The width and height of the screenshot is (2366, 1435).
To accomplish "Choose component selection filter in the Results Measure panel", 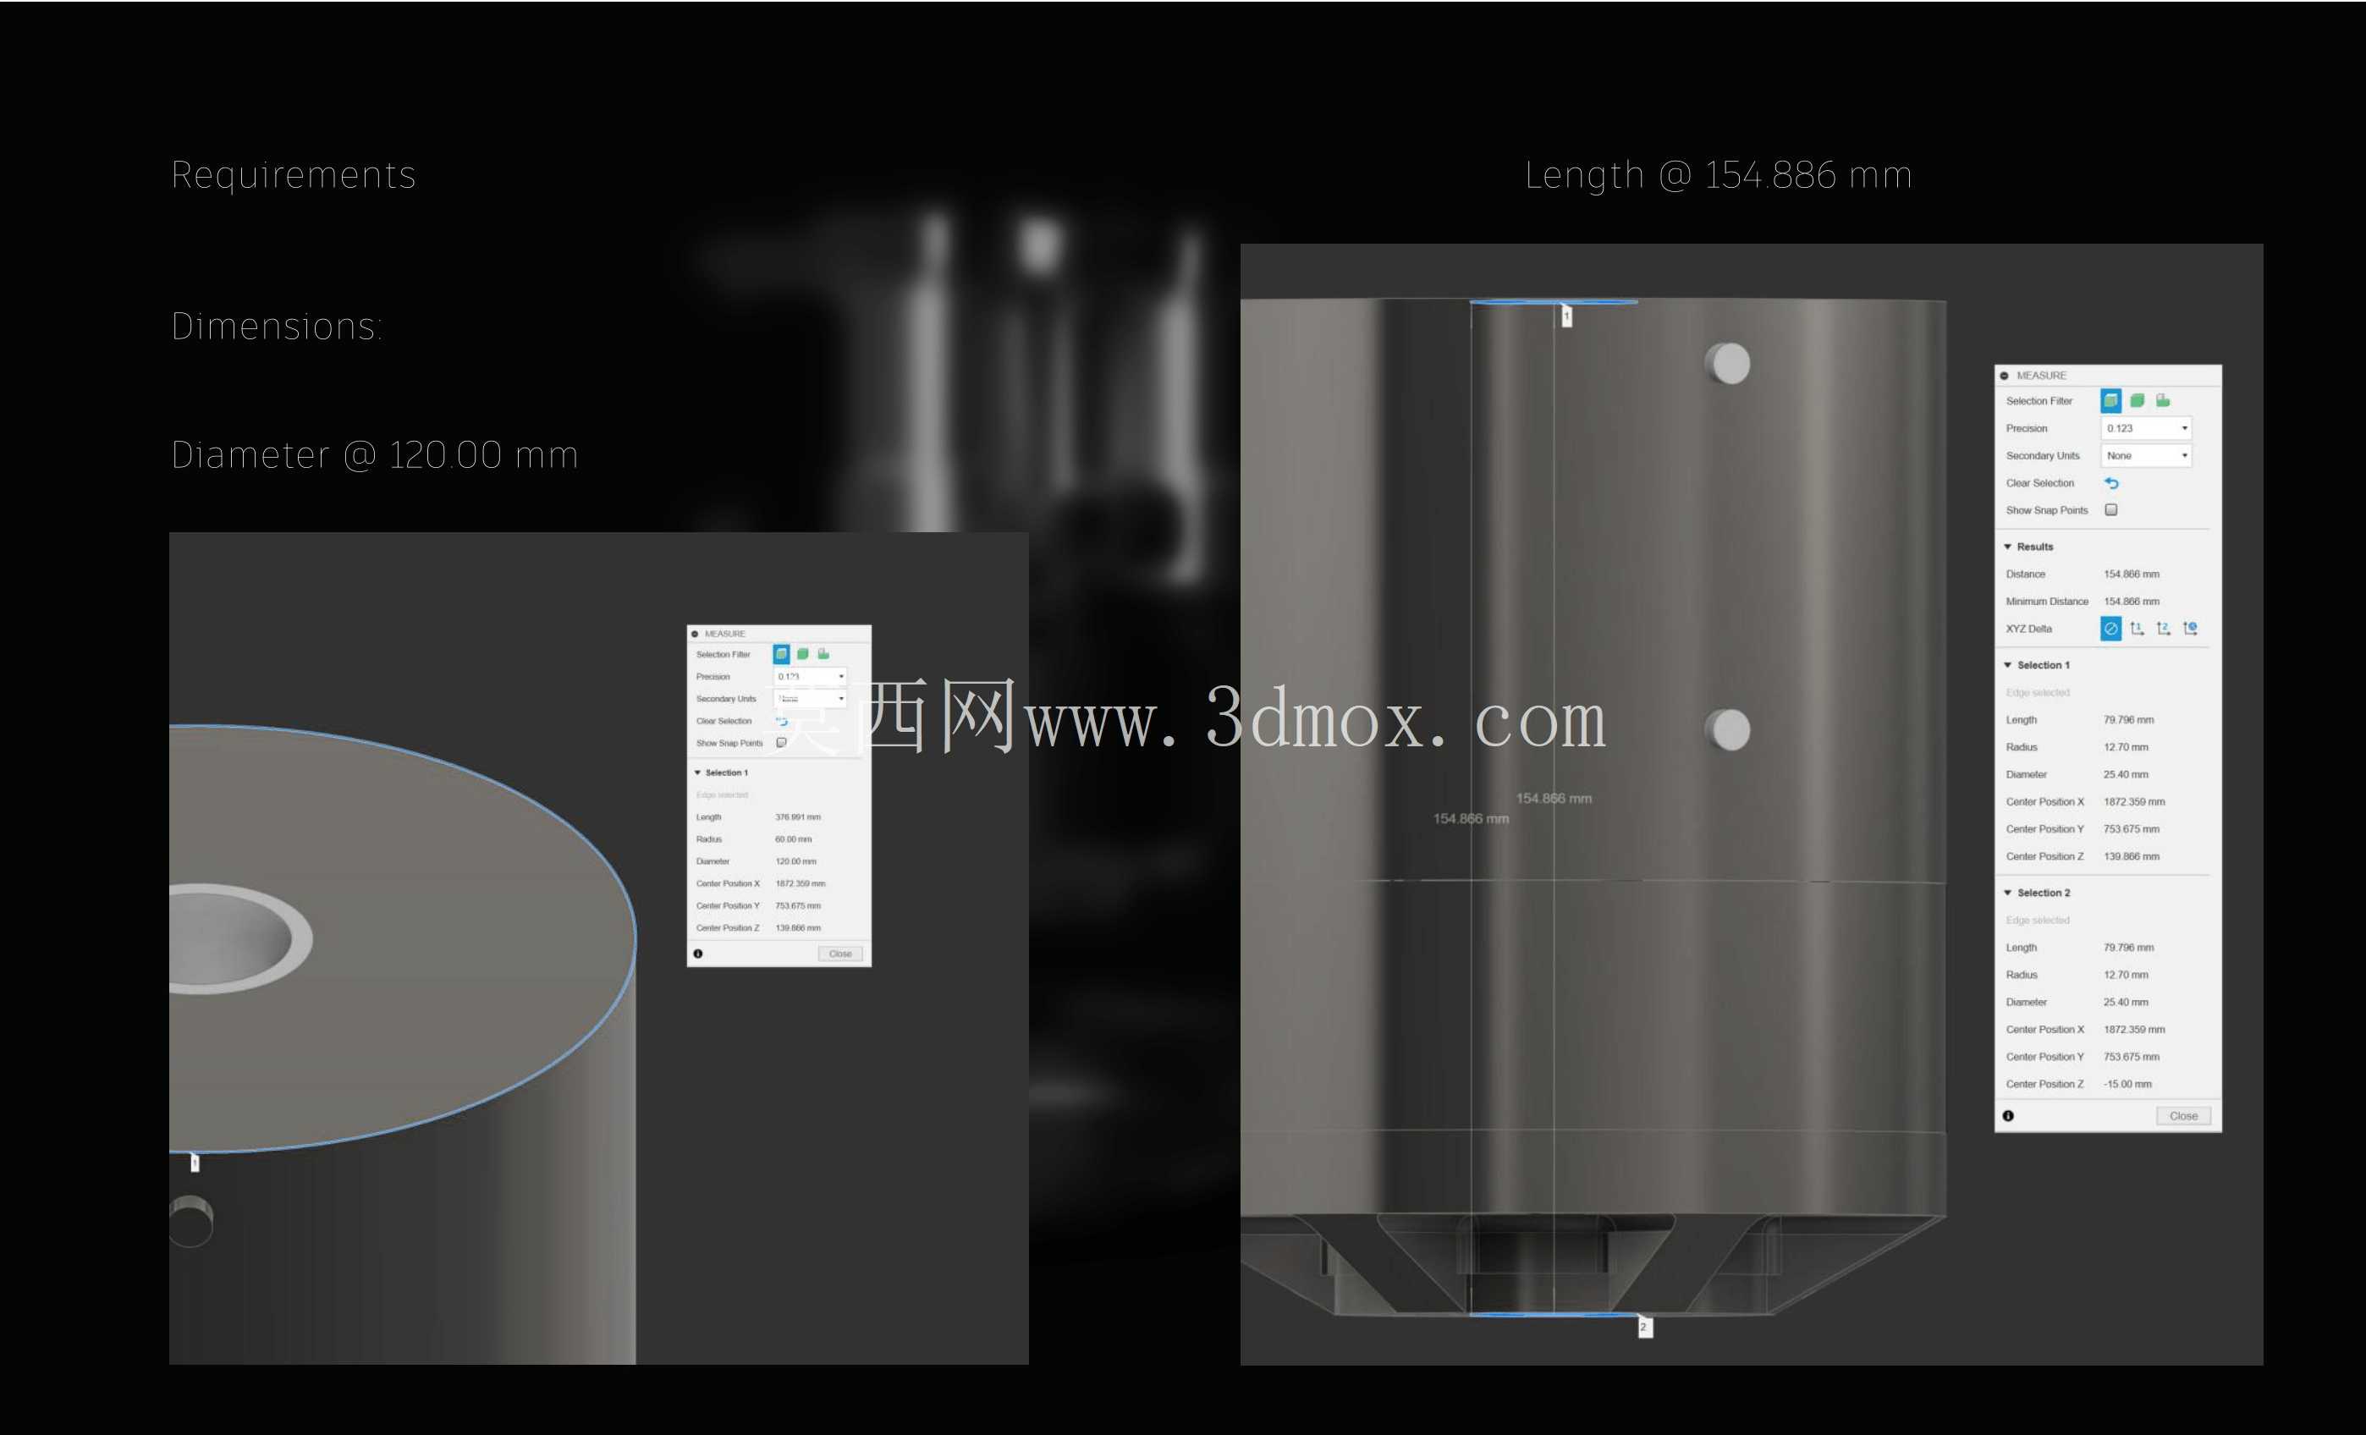I will tap(2162, 400).
